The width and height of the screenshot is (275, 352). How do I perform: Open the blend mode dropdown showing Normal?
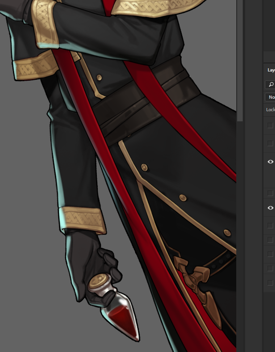coord(270,97)
